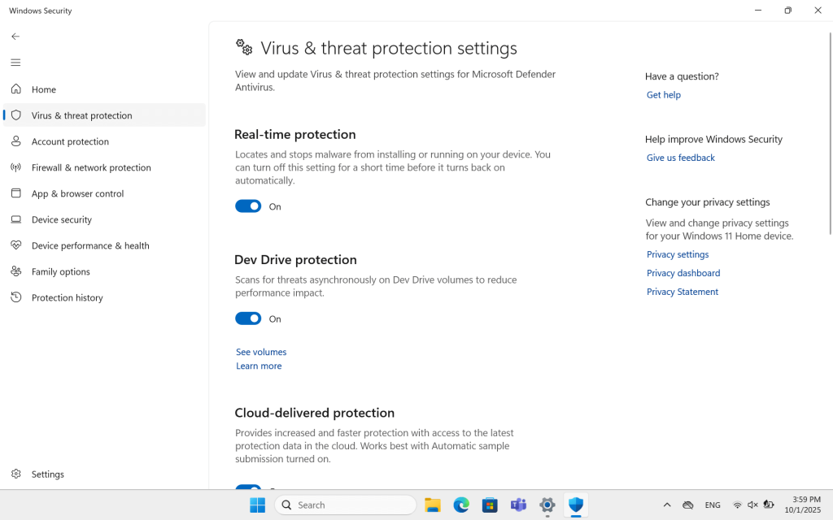The image size is (833, 520).
Task: Click the Device performance & health heart icon
Action: (x=15, y=245)
